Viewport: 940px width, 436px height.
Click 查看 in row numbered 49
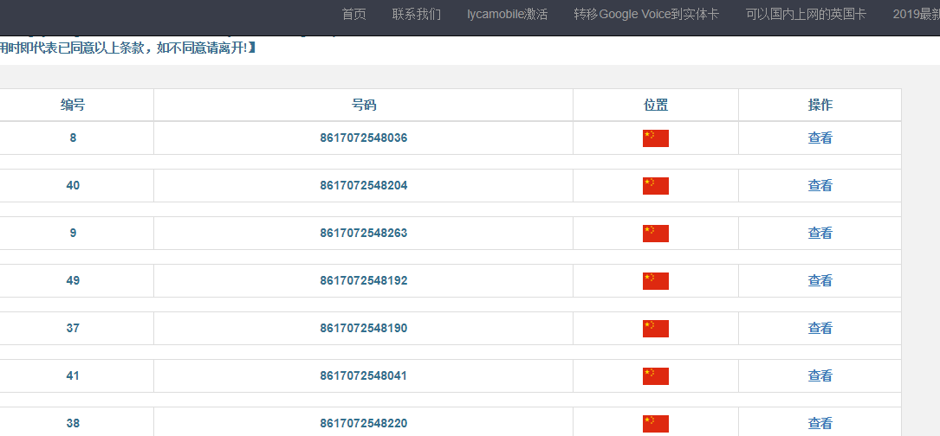(820, 281)
